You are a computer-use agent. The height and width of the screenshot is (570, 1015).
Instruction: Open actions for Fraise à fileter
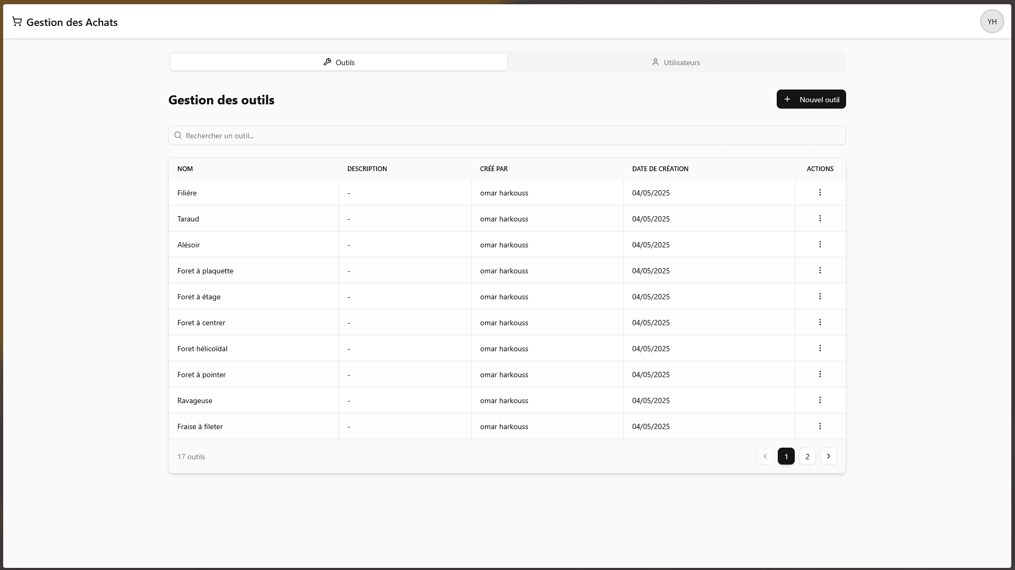click(x=820, y=426)
